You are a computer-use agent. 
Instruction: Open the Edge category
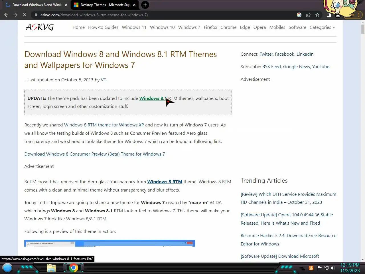[245, 27]
